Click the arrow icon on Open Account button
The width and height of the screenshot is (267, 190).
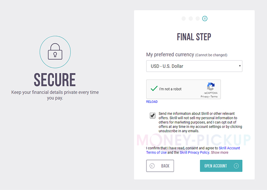click(x=236, y=166)
